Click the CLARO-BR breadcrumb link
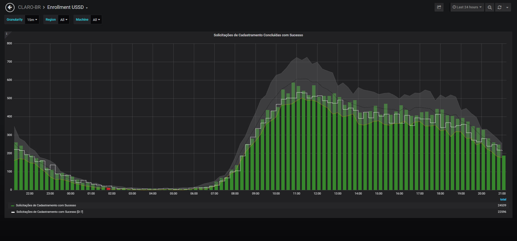517x241 pixels. (29, 7)
